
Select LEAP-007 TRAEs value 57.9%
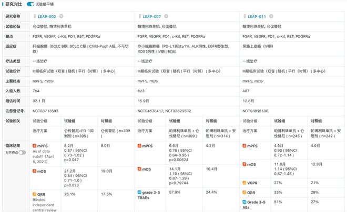(x=175, y=192)
